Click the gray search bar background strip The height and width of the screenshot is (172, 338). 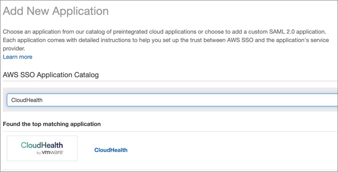coord(170,91)
